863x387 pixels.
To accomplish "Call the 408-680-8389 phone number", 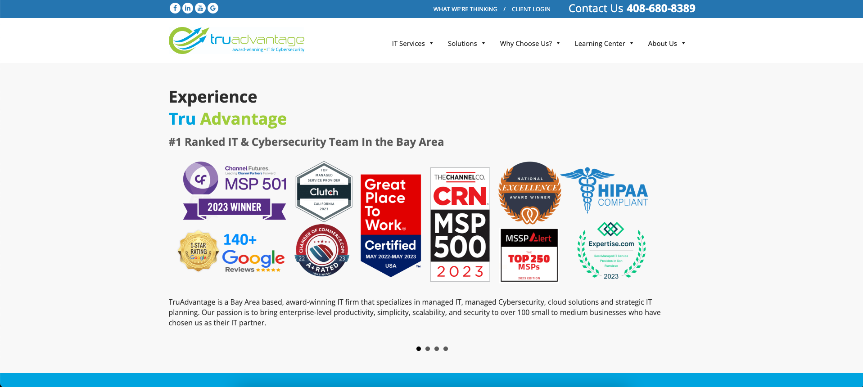I will tap(661, 9).
